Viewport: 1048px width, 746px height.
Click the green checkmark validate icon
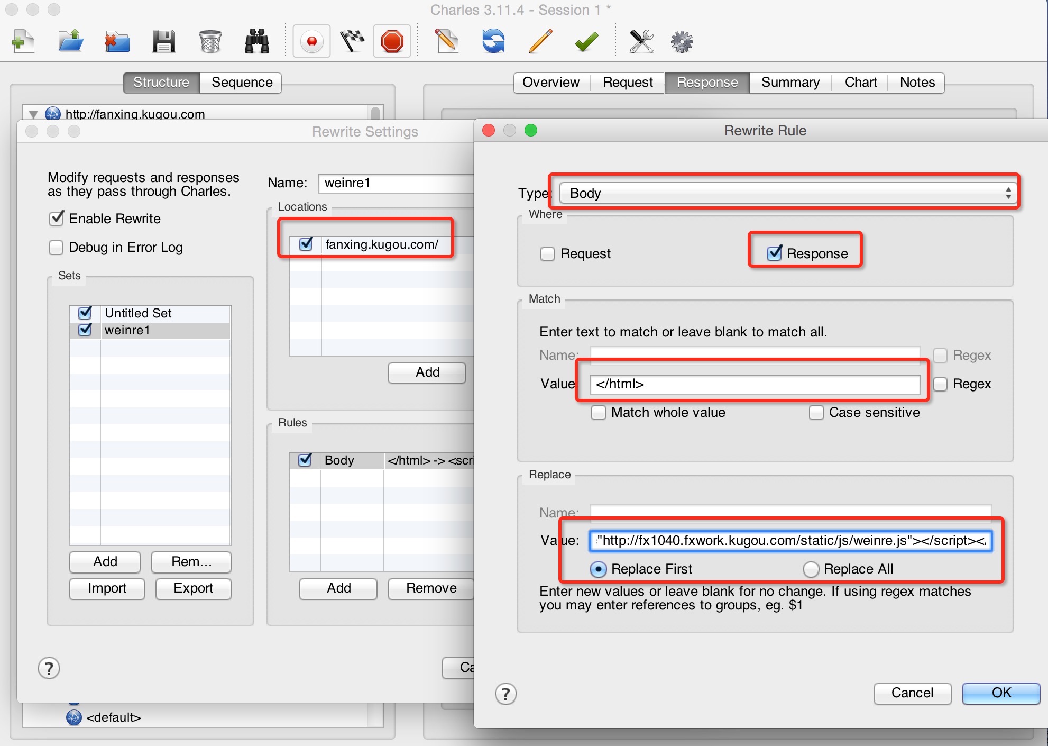pos(586,41)
